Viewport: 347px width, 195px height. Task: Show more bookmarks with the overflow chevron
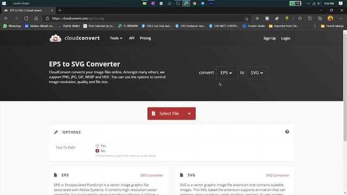tap(314, 26)
